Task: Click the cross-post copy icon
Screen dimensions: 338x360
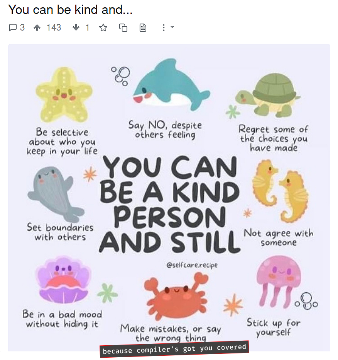Action: [x=123, y=28]
